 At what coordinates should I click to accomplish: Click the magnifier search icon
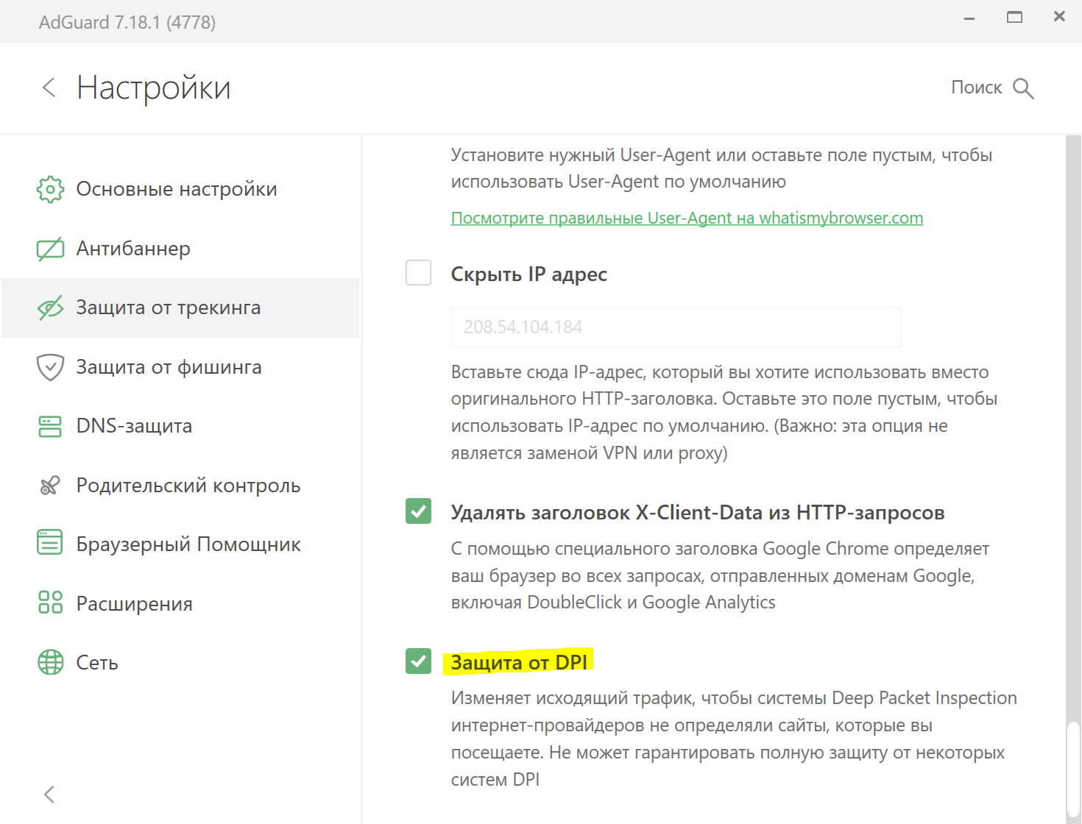(1023, 88)
